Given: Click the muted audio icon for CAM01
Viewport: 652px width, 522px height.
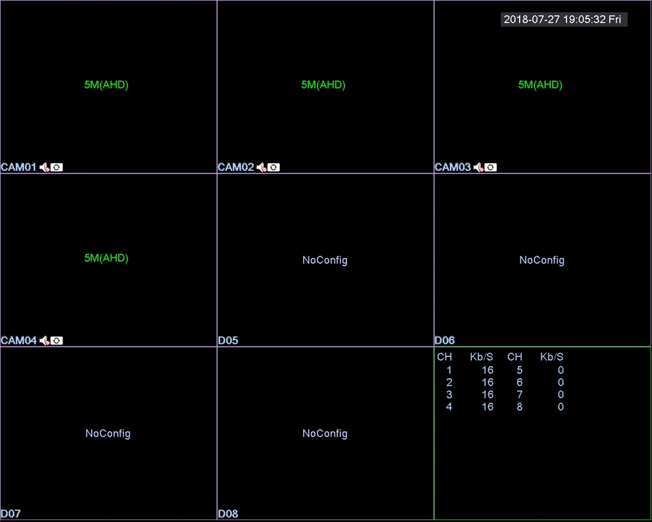Looking at the screenshot, I should [44, 167].
